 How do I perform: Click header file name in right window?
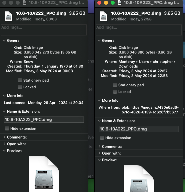[x=136, y=13]
